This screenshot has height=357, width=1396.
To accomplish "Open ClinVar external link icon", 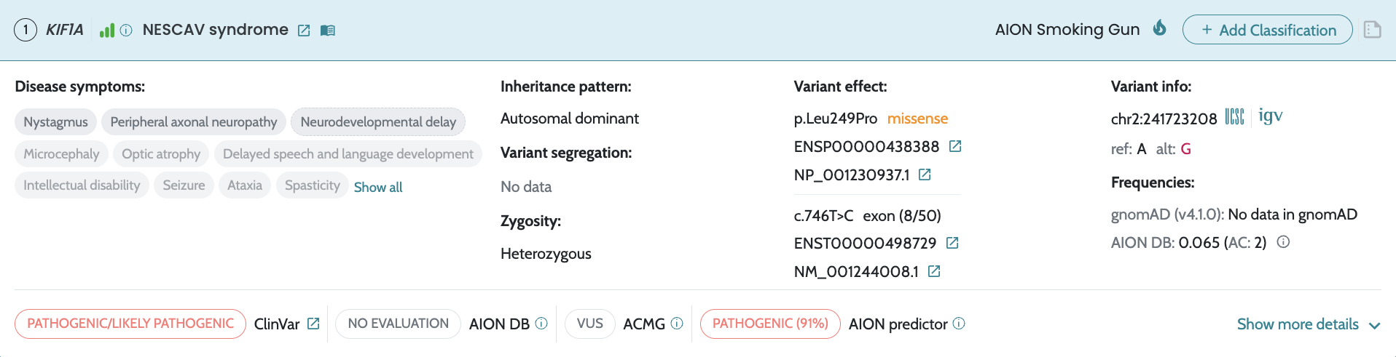I will (x=313, y=324).
